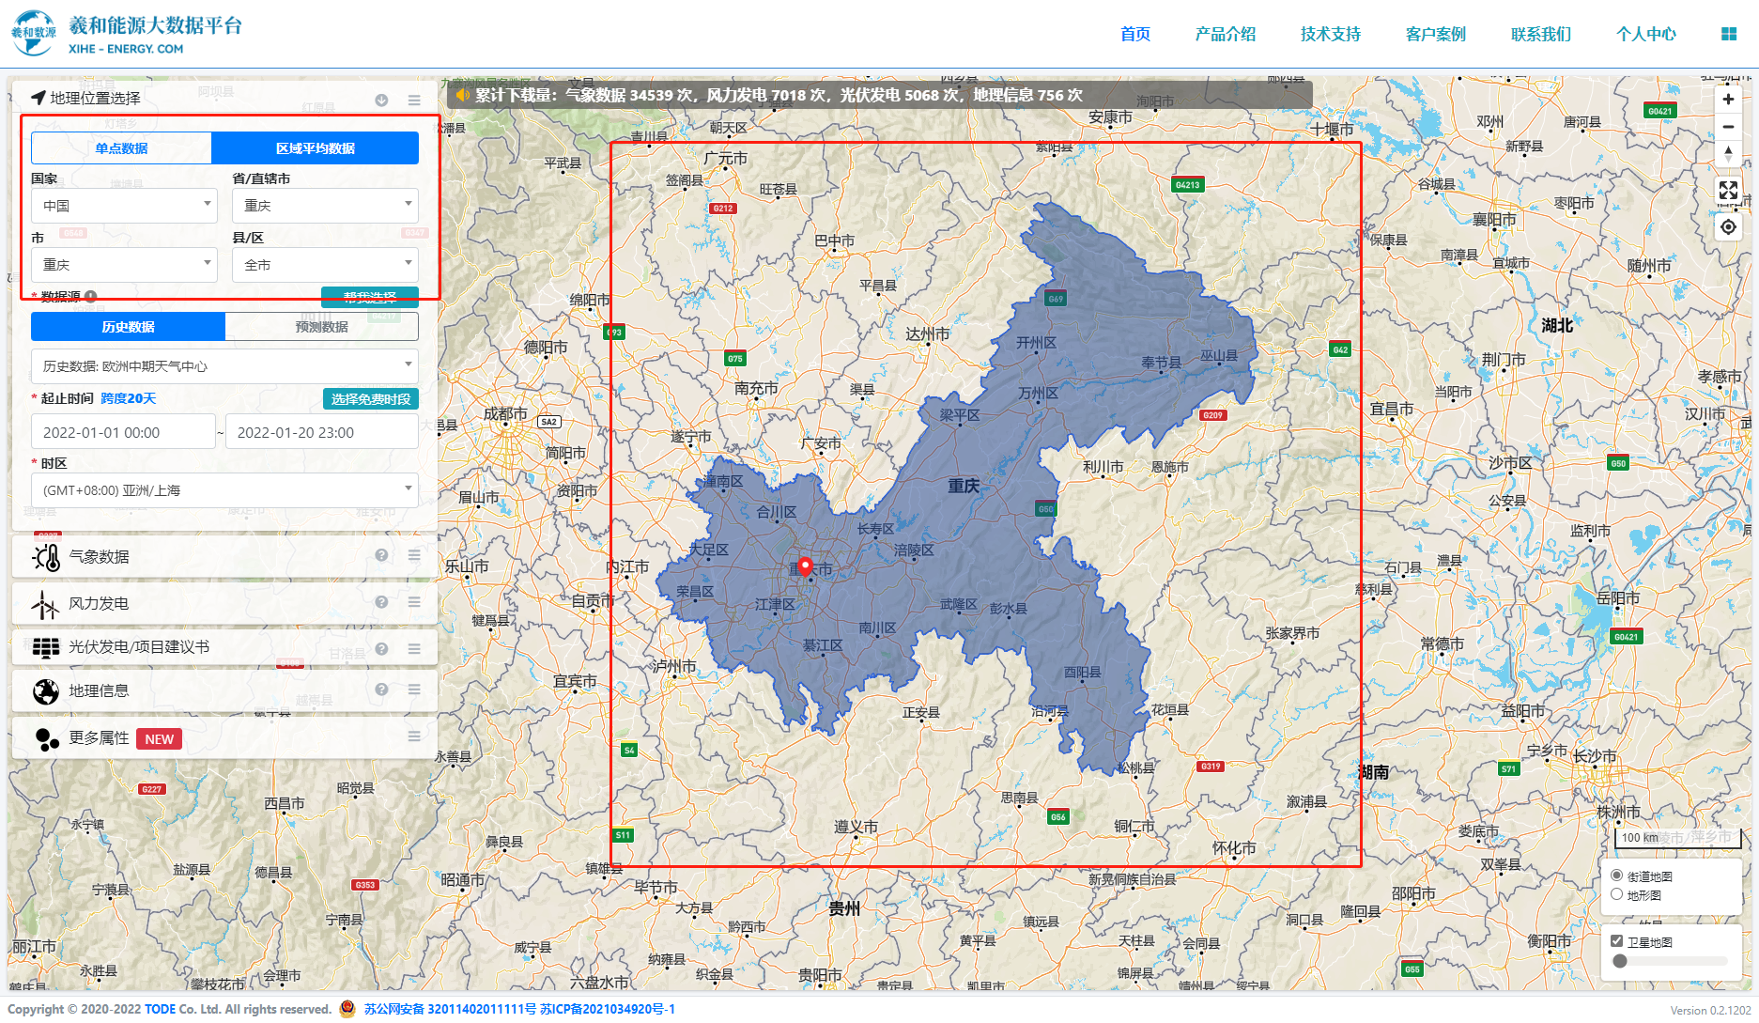Click the location arrow icon
The width and height of the screenshot is (1759, 1023).
click(38, 98)
